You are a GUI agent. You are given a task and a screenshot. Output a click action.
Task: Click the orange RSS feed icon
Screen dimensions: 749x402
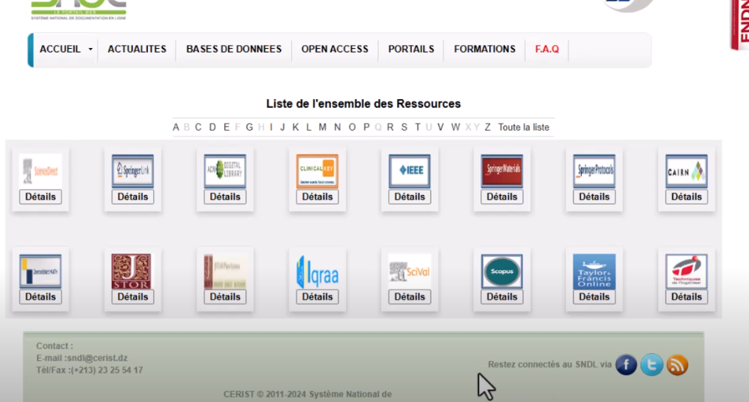coord(678,364)
